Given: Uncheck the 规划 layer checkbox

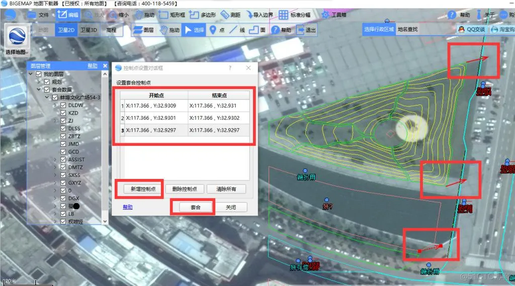Looking at the screenshot, I should pos(47,82).
